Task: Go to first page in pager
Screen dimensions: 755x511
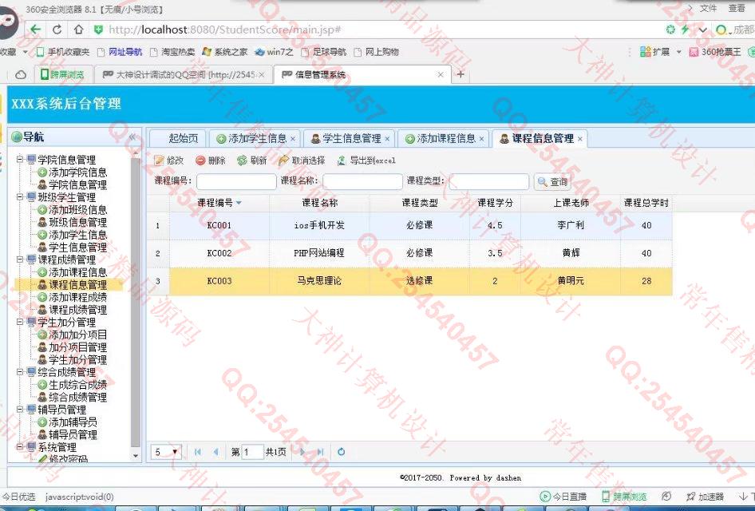Action: coord(197,452)
